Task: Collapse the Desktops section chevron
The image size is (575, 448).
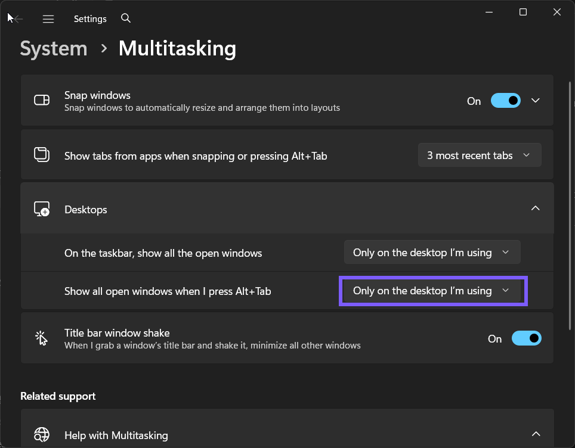Action: coord(536,208)
